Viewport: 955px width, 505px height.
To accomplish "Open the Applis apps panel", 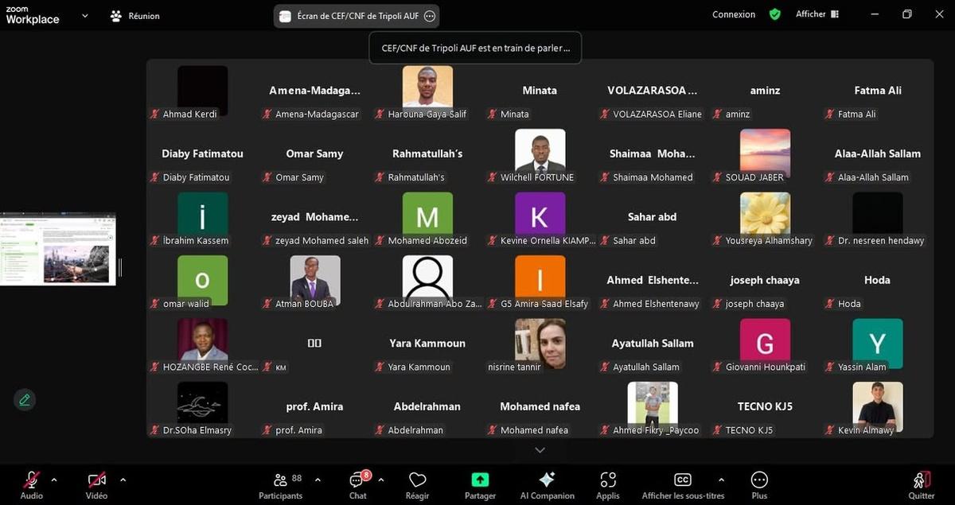I will (608, 484).
